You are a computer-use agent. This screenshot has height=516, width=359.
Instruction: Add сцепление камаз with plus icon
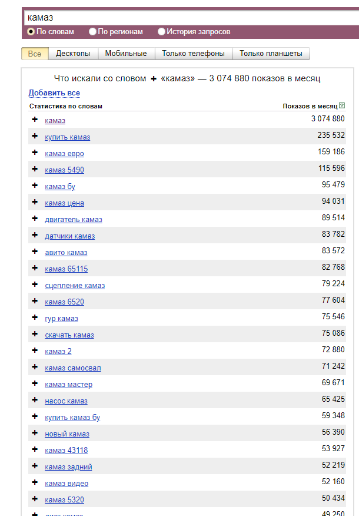point(35,285)
